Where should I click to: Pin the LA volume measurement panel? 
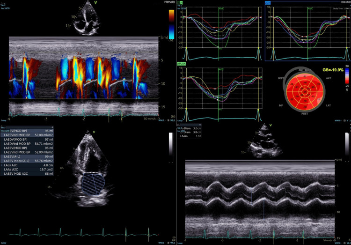tap(52, 127)
